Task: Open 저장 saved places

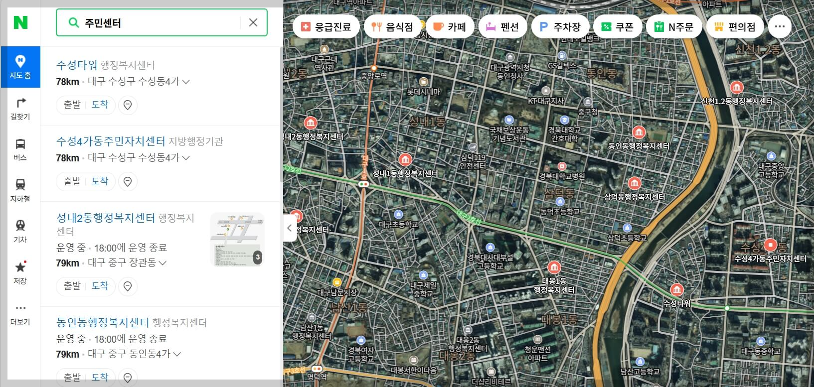Action: [20, 273]
